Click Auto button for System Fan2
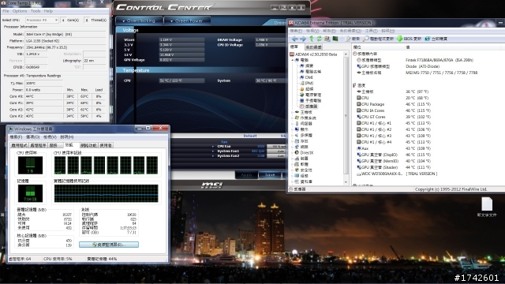 tap(276, 156)
